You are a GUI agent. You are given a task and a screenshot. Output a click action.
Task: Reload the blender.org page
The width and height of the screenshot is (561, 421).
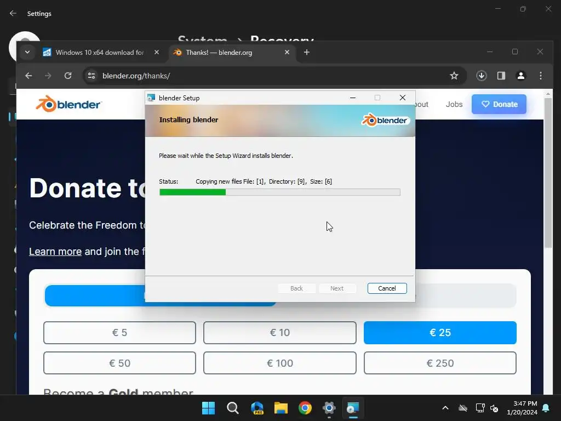67,76
